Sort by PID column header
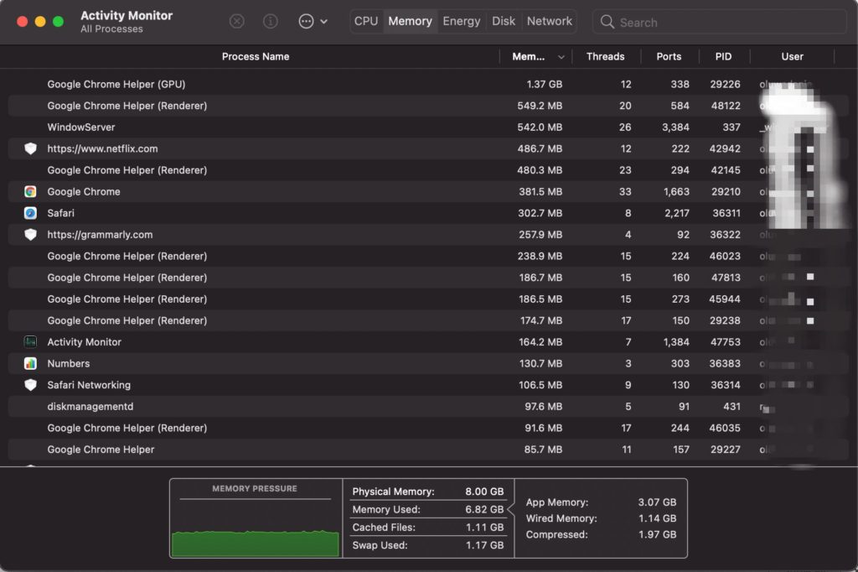 click(723, 56)
